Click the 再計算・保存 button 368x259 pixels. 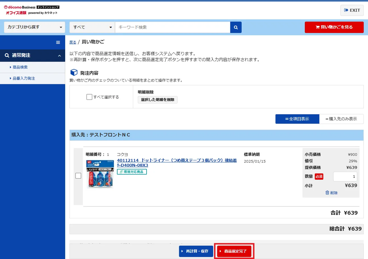[x=196, y=251]
